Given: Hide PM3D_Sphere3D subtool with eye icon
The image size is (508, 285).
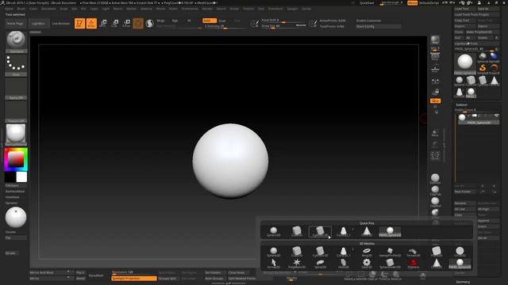Looking at the screenshot, I should click(x=496, y=116).
